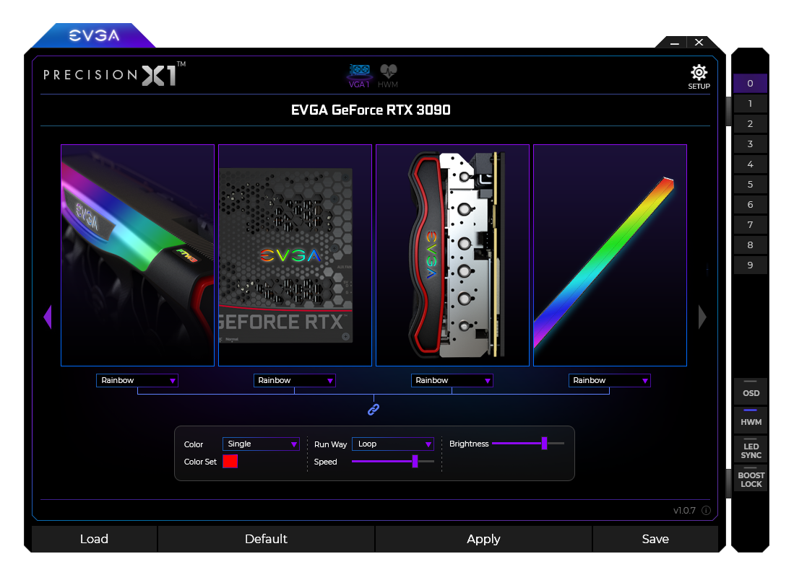Click the EVGA GeForce RTX 3090 title
Image resolution: width=794 pixels, height=585 pixels.
click(371, 110)
